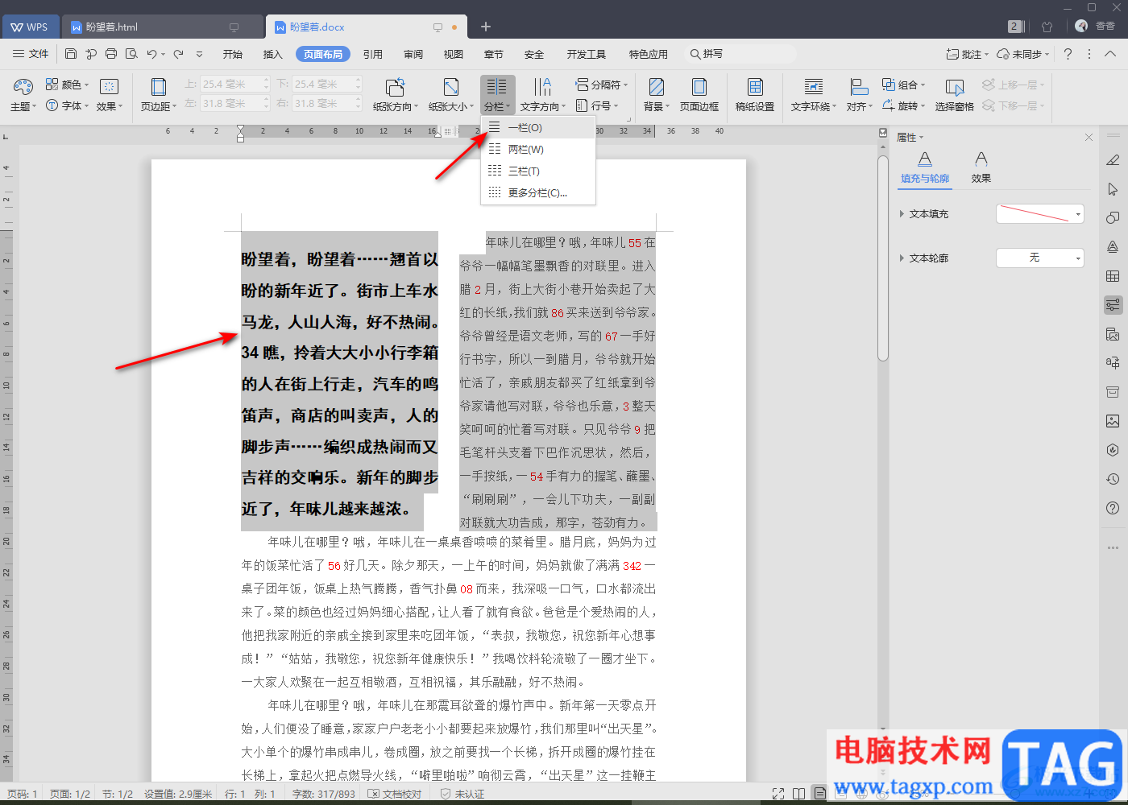The image size is (1128, 805).
Task: Click the vertical document scrollbar thumb
Action: point(883,258)
